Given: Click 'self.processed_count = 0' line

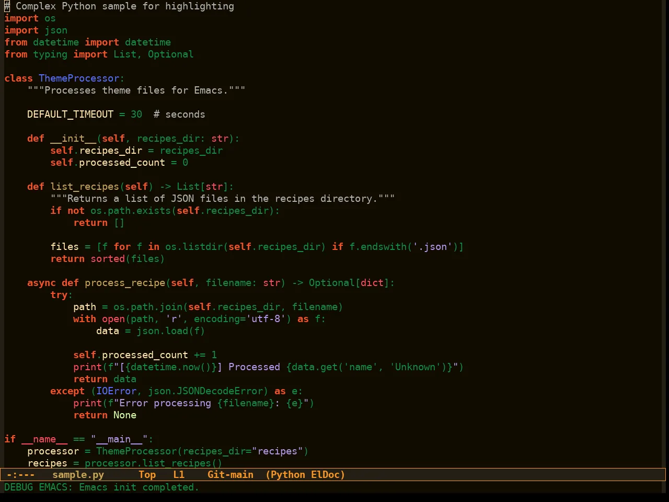Looking at the screenshot, I should pyautogui.click(x=119, y=163).
